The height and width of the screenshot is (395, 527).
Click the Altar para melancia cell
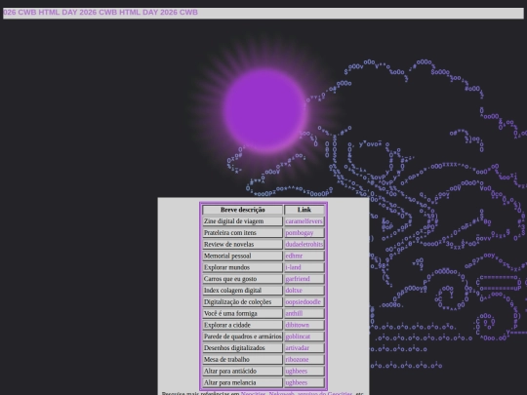(x=242, y=382)
